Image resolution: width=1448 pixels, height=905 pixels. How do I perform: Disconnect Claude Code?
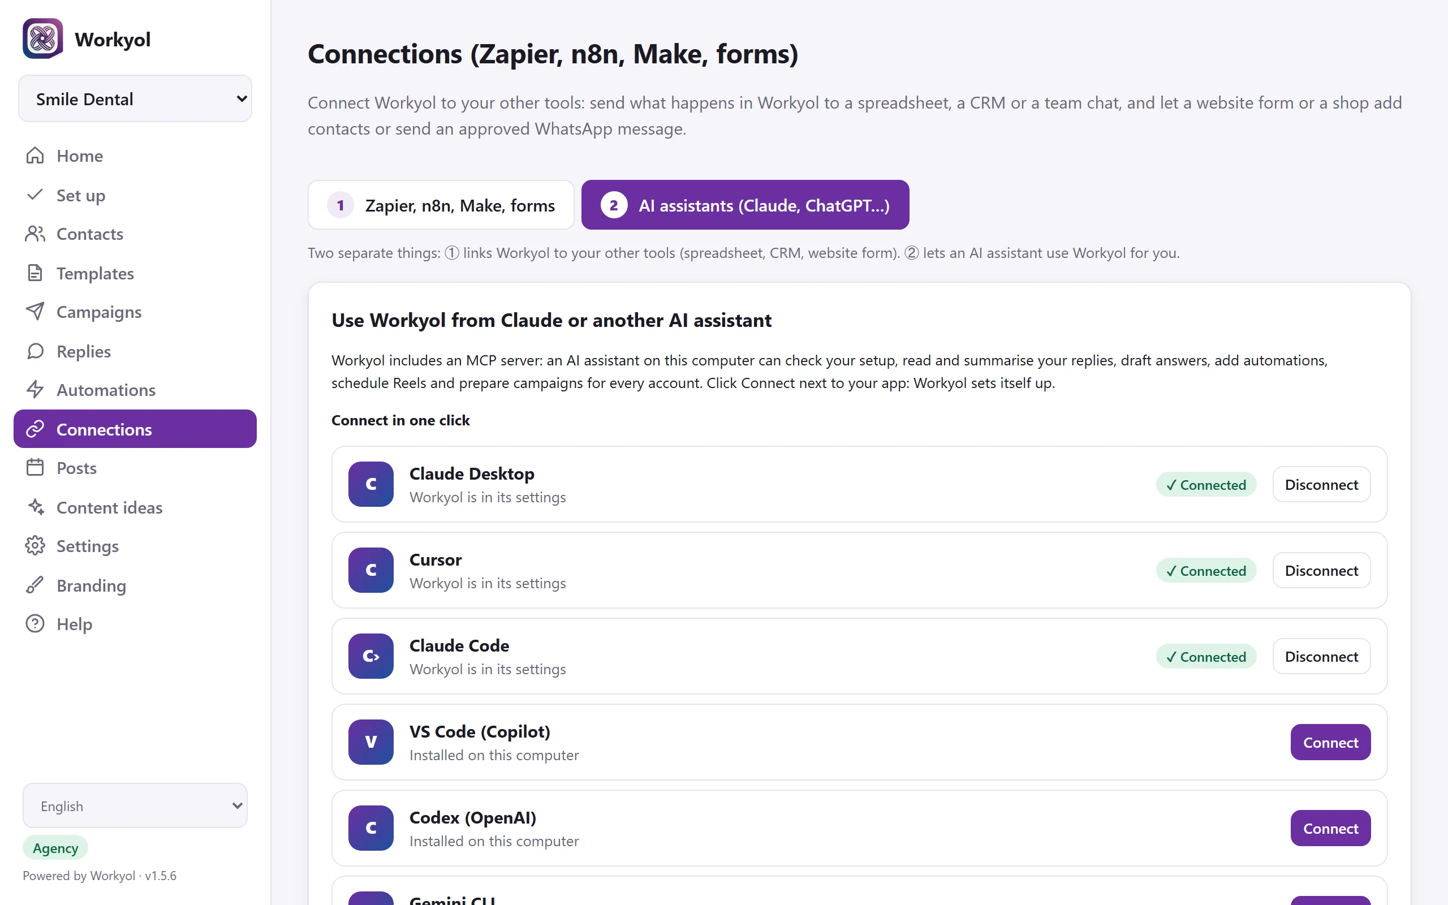[x=1321, y=657]
